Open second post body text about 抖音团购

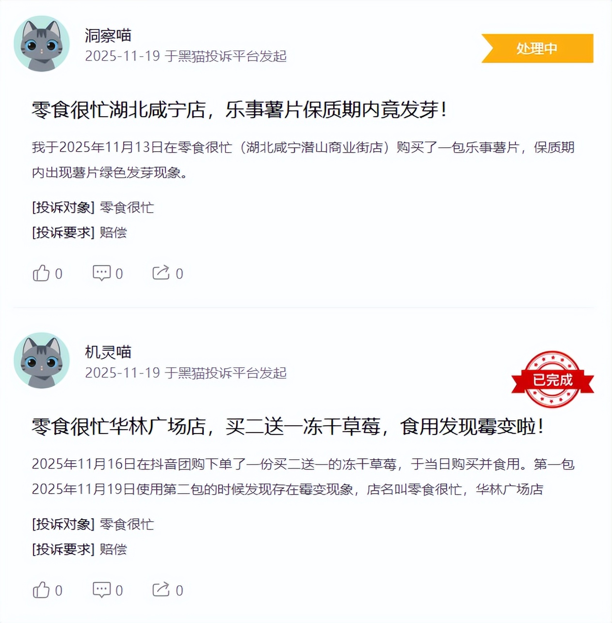click(303, 477)
